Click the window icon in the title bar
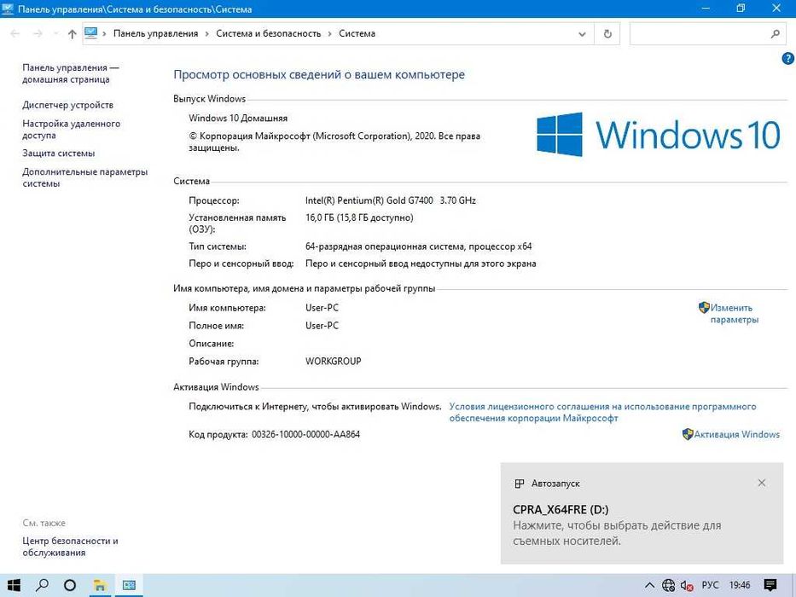 click(8, 9)
